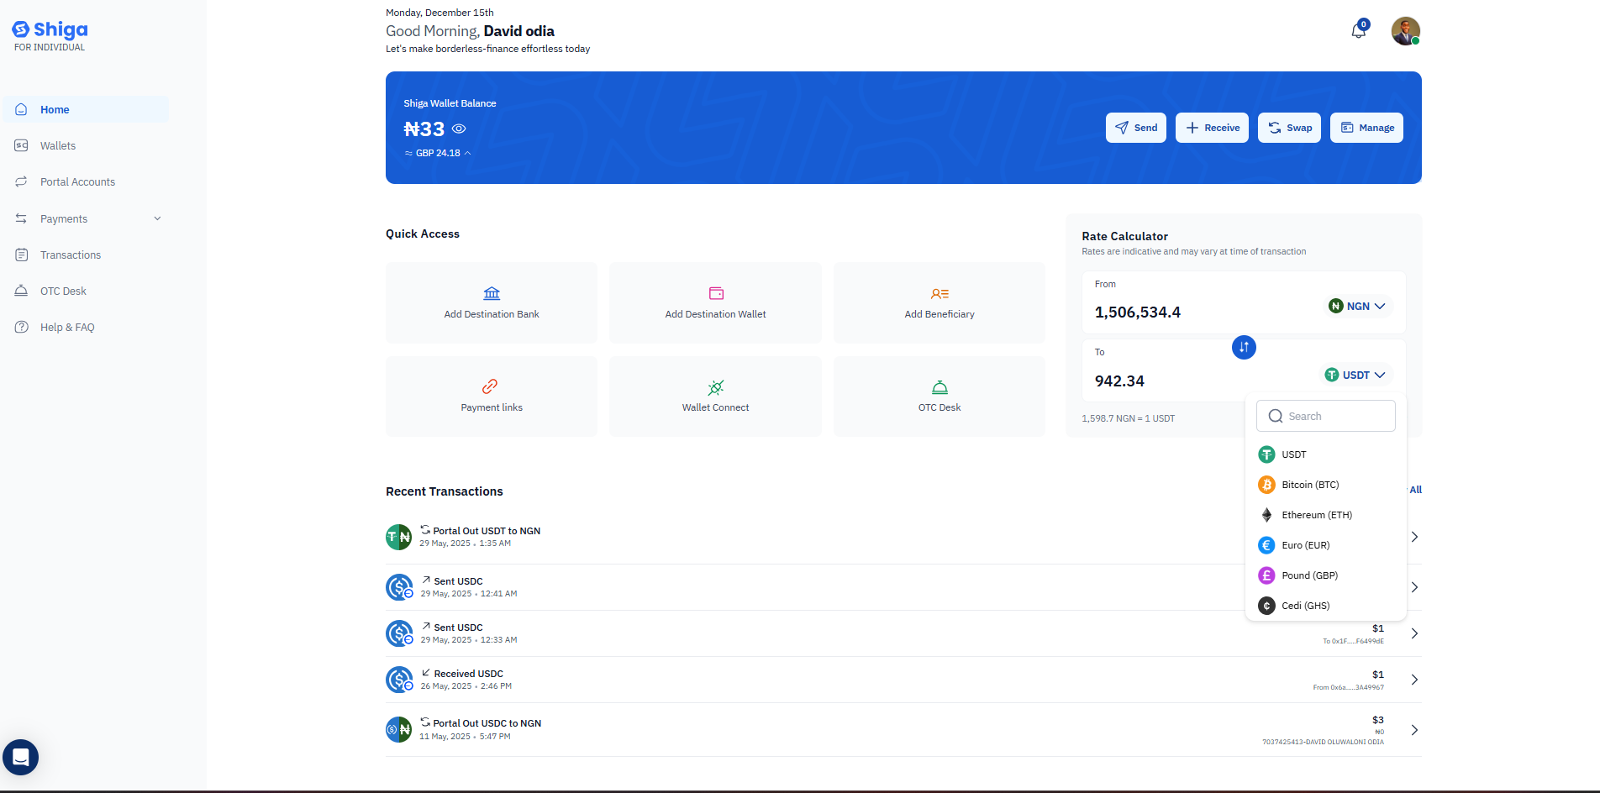This screenshot has height=793, width=1600.
Task: Open Sent USDC 12:41 AM transaction
Action: [903, 587]
